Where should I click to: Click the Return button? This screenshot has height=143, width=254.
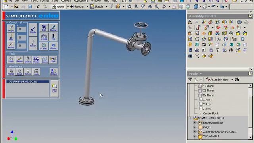click(77, 6)
